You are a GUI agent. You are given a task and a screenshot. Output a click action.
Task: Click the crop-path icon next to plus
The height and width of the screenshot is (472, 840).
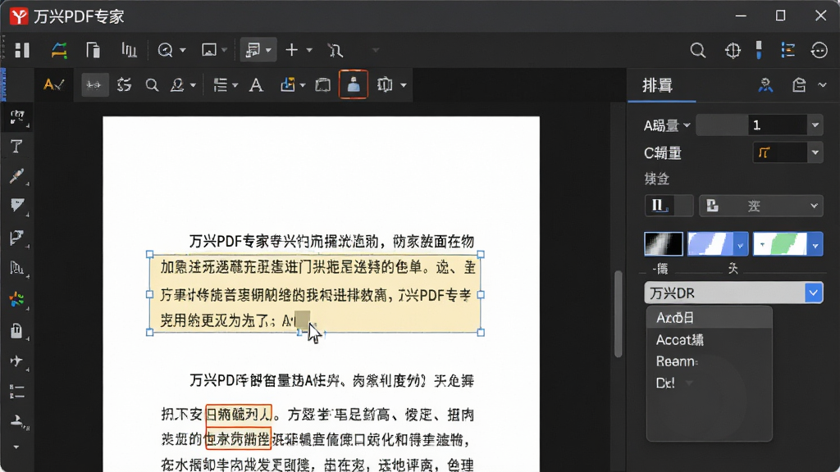336,50
